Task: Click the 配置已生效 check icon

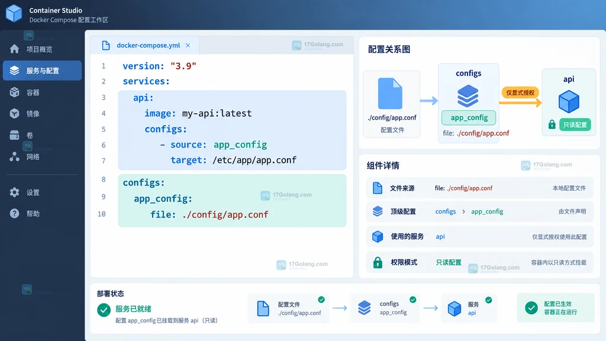Action: pyautogui.click(x=531, y=308)
